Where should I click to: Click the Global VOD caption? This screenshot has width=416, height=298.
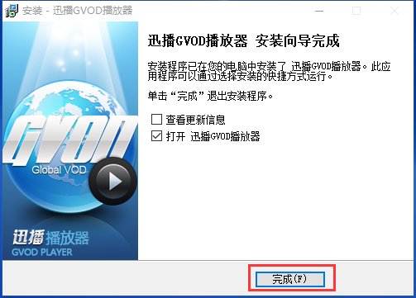[59, 170]
